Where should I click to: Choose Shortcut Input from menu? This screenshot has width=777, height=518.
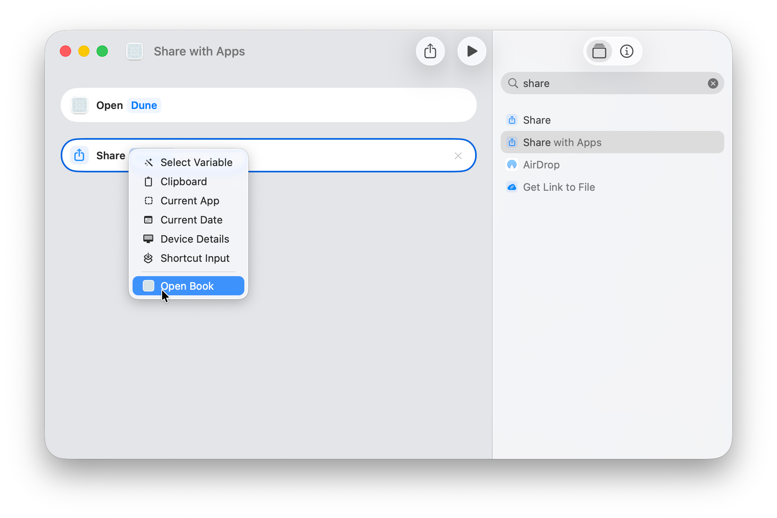(x=195, y=258)
